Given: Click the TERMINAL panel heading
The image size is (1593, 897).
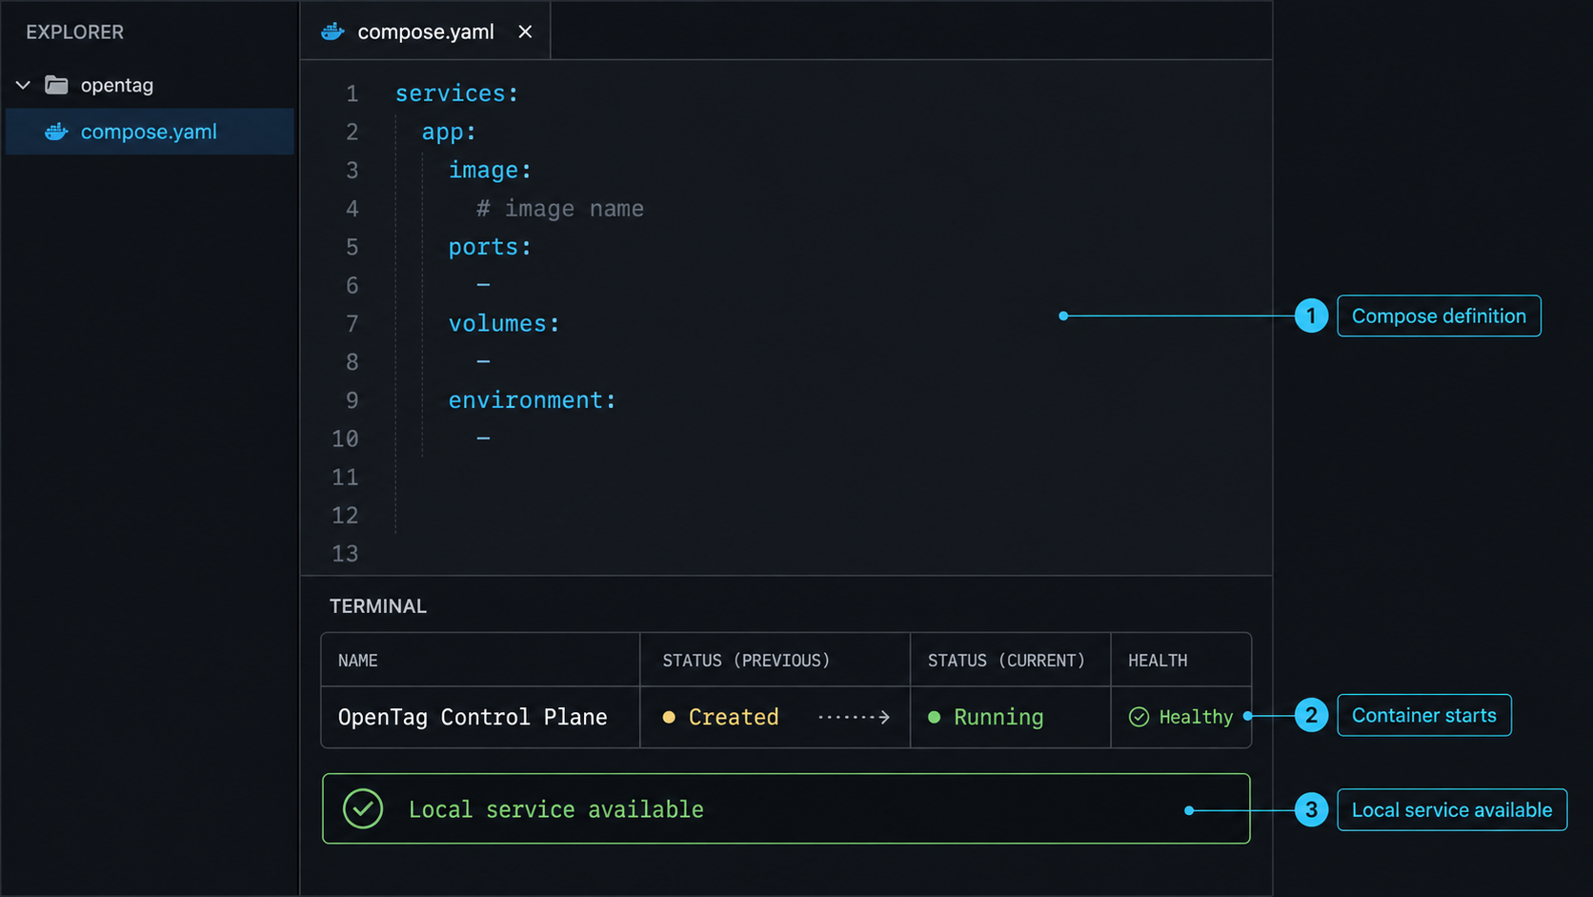Looking at the screenshot, I should 378,606.
